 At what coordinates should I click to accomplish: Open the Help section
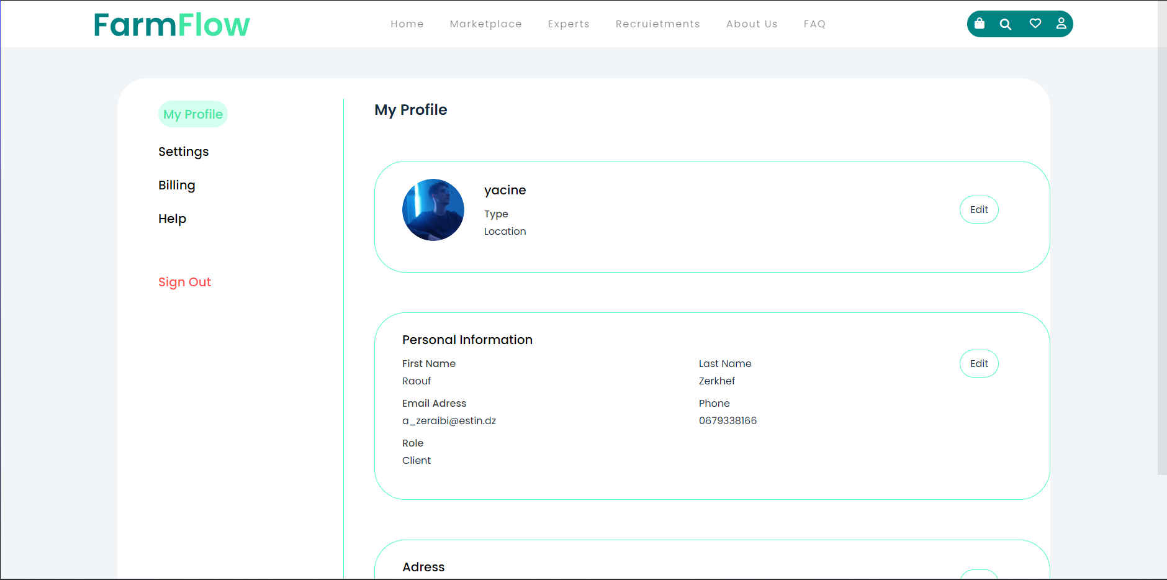pos(172,218)
